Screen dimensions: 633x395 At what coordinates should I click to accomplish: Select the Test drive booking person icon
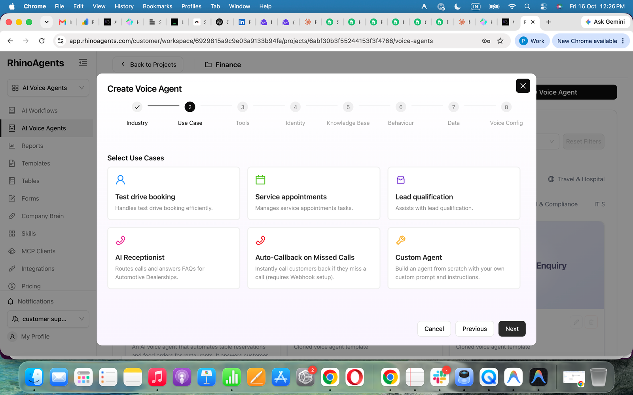[x=120, y=180]
